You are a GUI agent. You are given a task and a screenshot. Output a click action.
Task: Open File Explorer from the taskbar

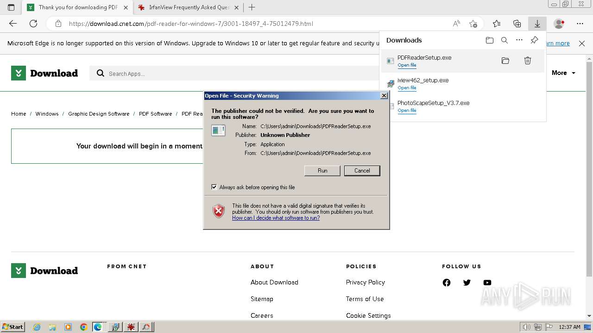click(52, 327)
